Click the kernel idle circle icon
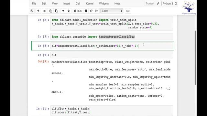Image resolution: width=207 pixels, height=116 pixels. 176,4
